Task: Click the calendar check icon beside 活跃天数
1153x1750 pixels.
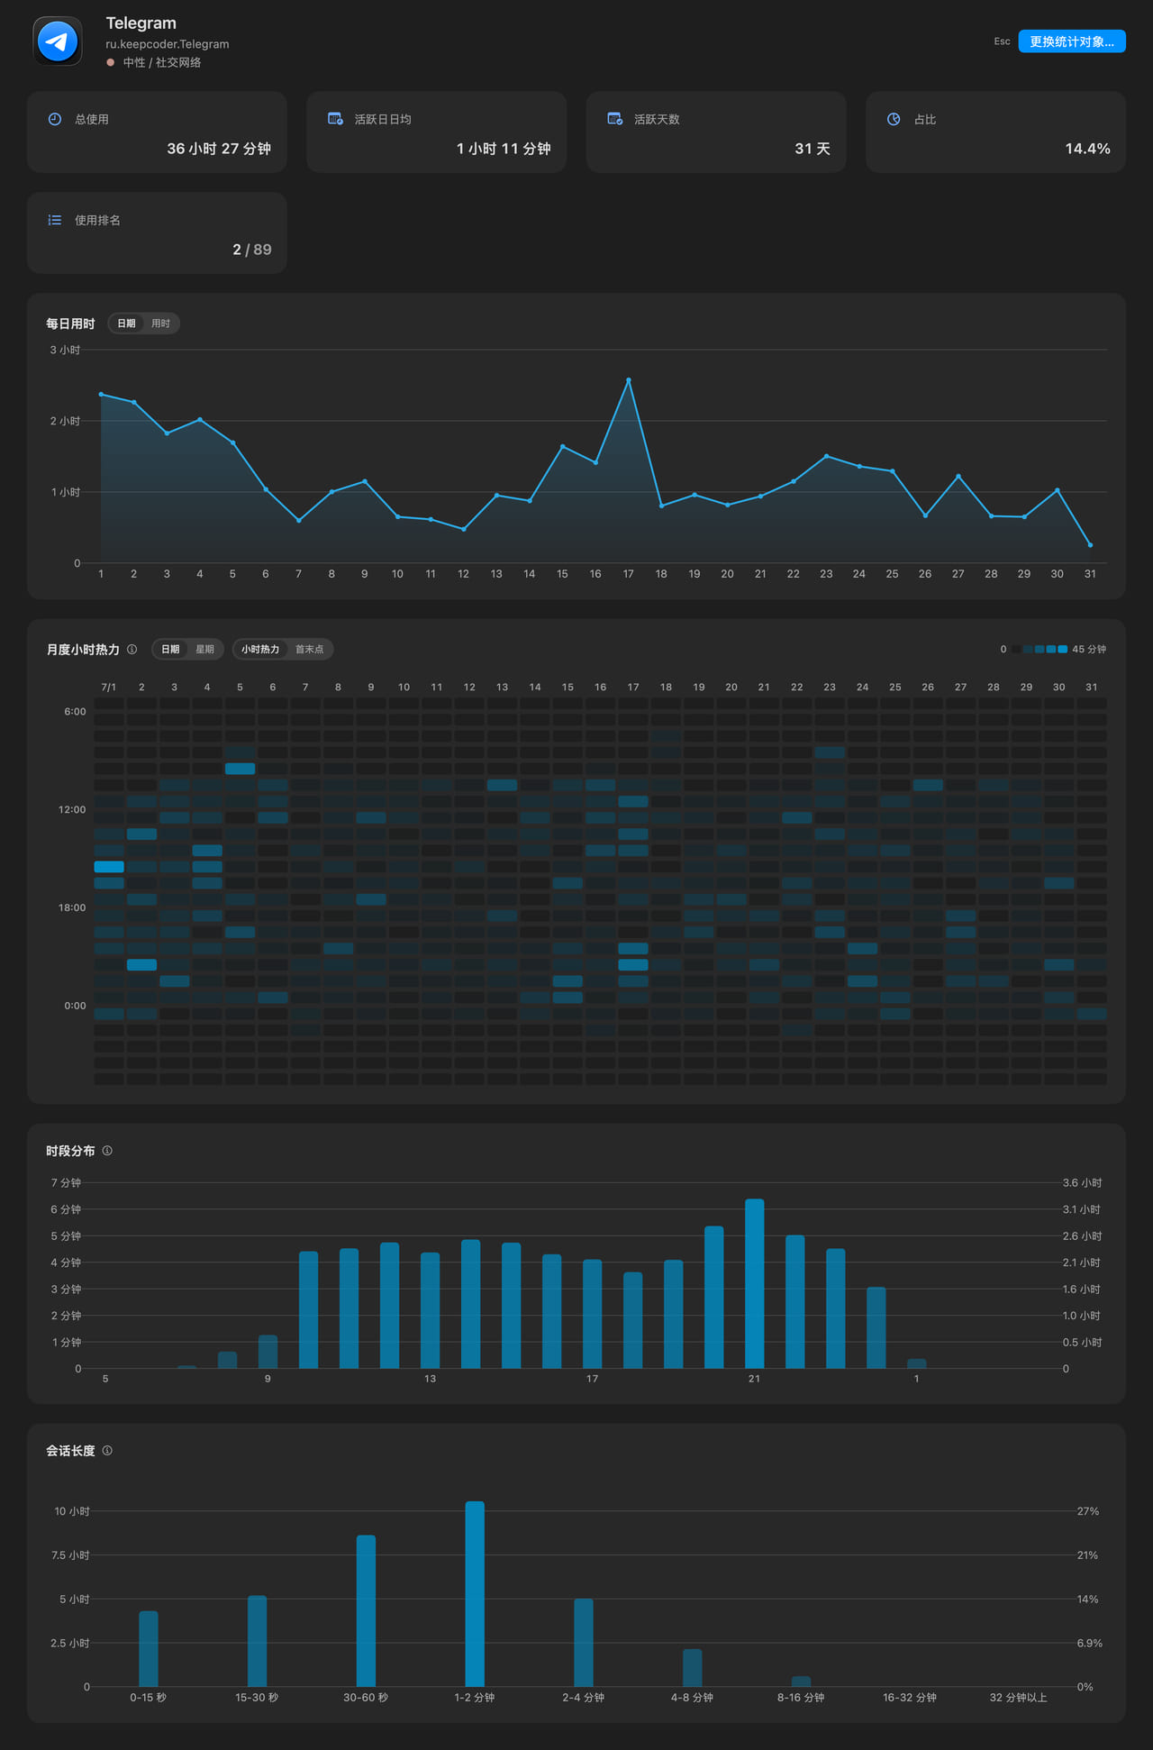Action: click(x=615, y=119)
